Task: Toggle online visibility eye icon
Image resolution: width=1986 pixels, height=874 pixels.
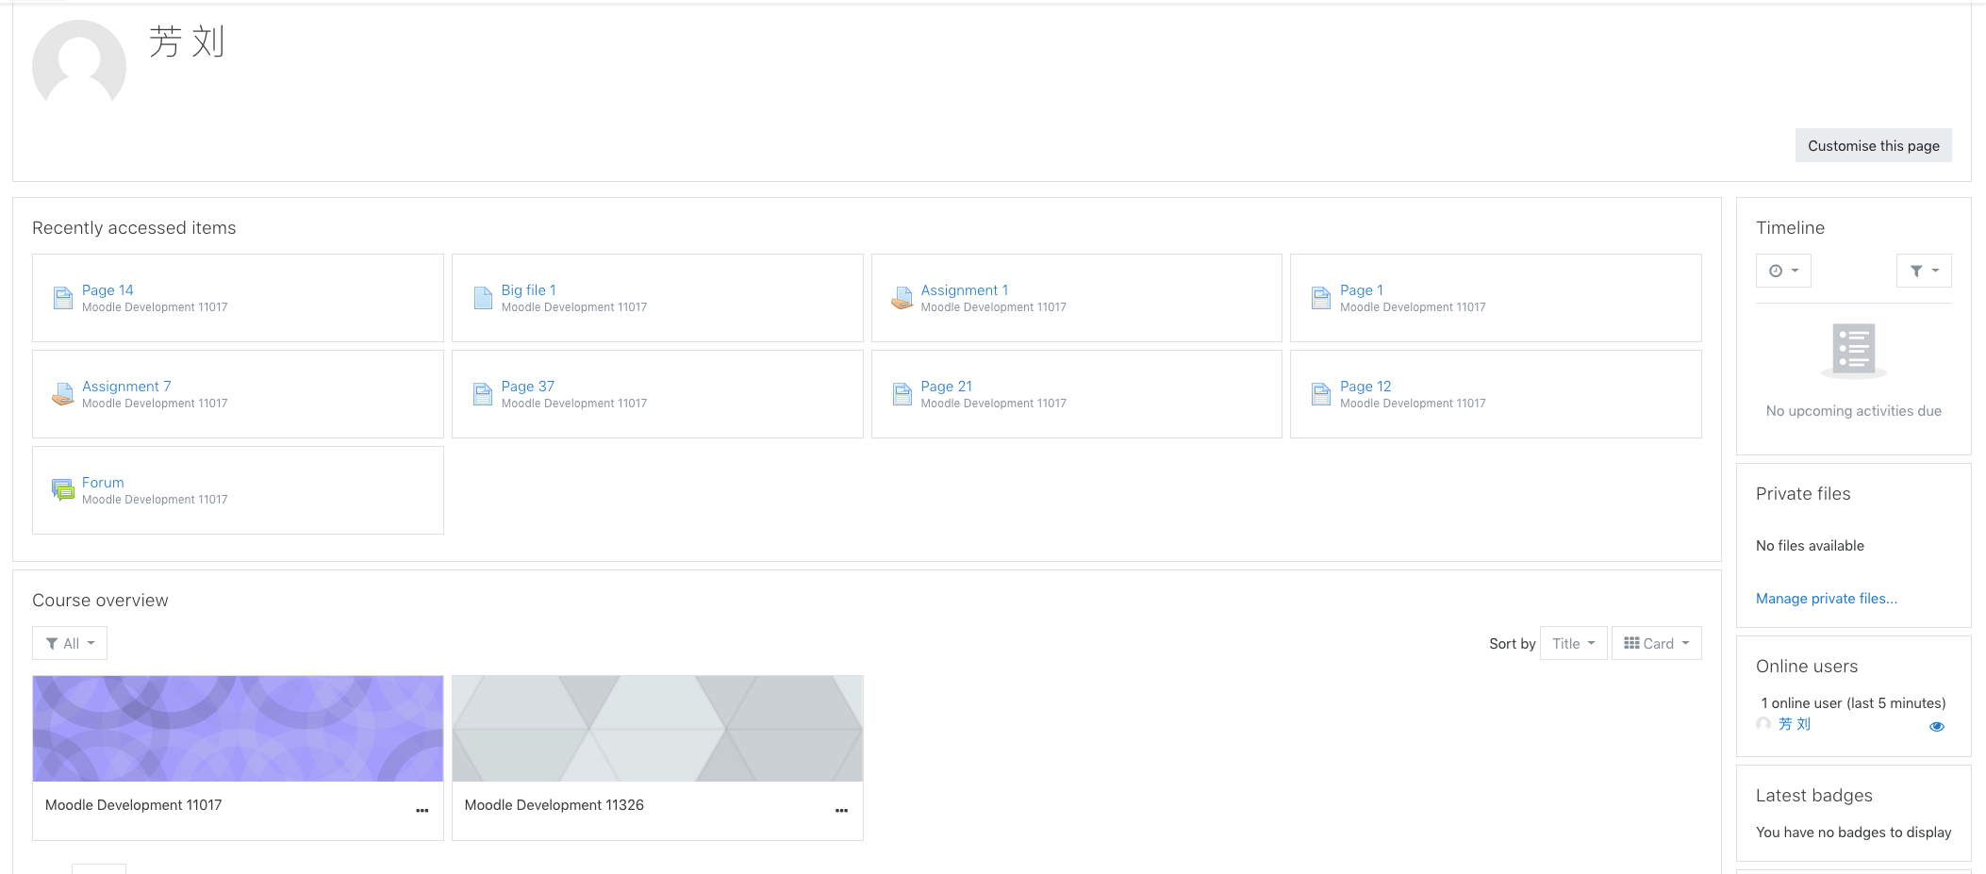Action: click(x=1937, y=727)
